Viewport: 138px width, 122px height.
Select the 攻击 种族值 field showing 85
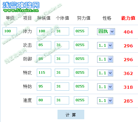pos(44,45)
